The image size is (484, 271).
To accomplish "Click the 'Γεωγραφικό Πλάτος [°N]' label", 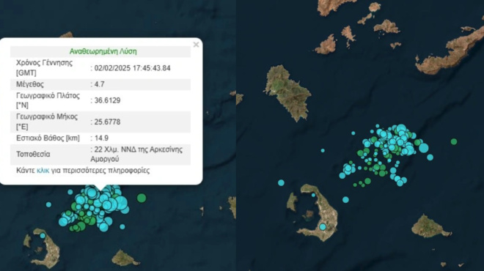I will (48, 100).
